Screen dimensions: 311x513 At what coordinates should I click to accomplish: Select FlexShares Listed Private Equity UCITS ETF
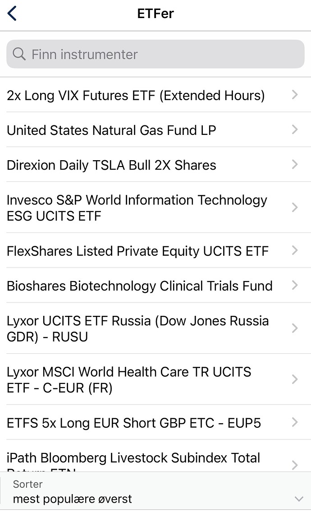137,250
